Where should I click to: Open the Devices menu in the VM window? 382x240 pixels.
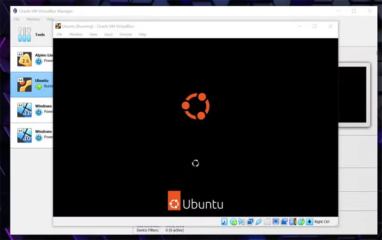pos(126,34)
